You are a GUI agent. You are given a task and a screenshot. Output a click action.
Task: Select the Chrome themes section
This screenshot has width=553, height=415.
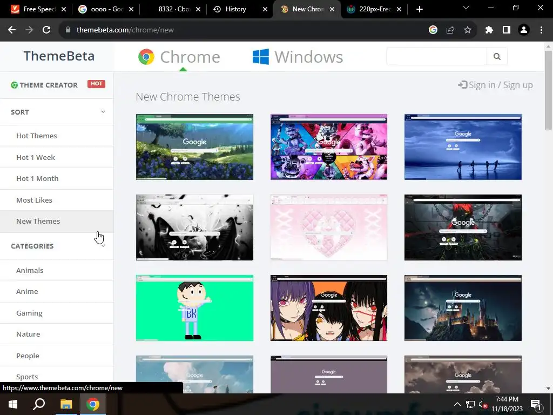pyautogui.click(x=179, y=57)
